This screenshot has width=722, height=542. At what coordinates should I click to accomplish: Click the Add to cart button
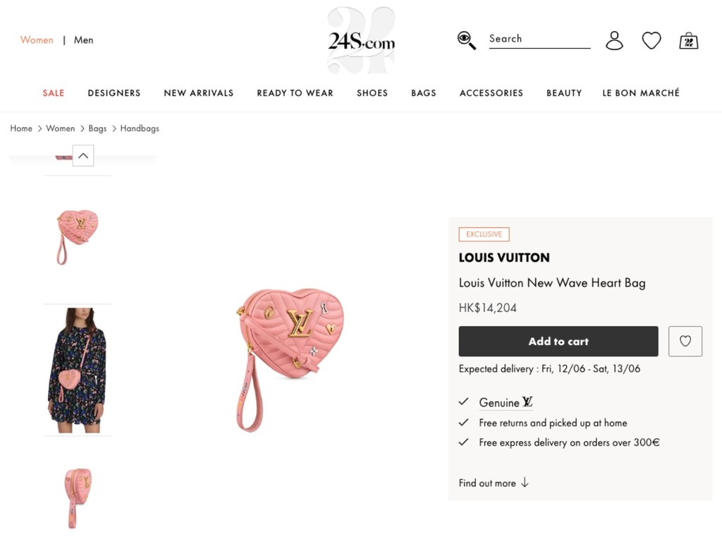(558, 341)
